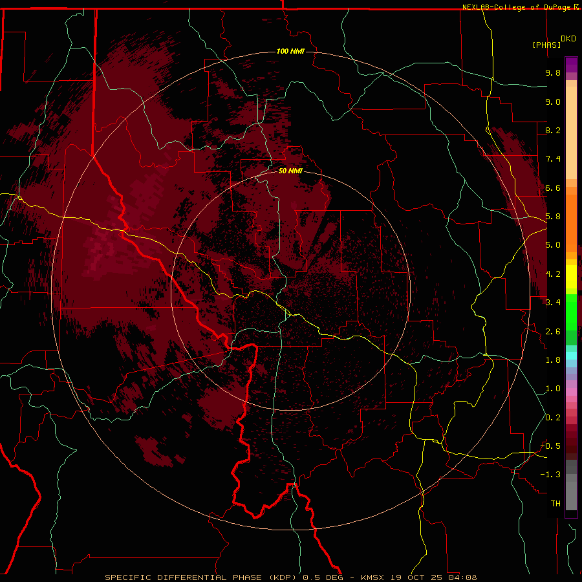Click the DKD product label

568,39
